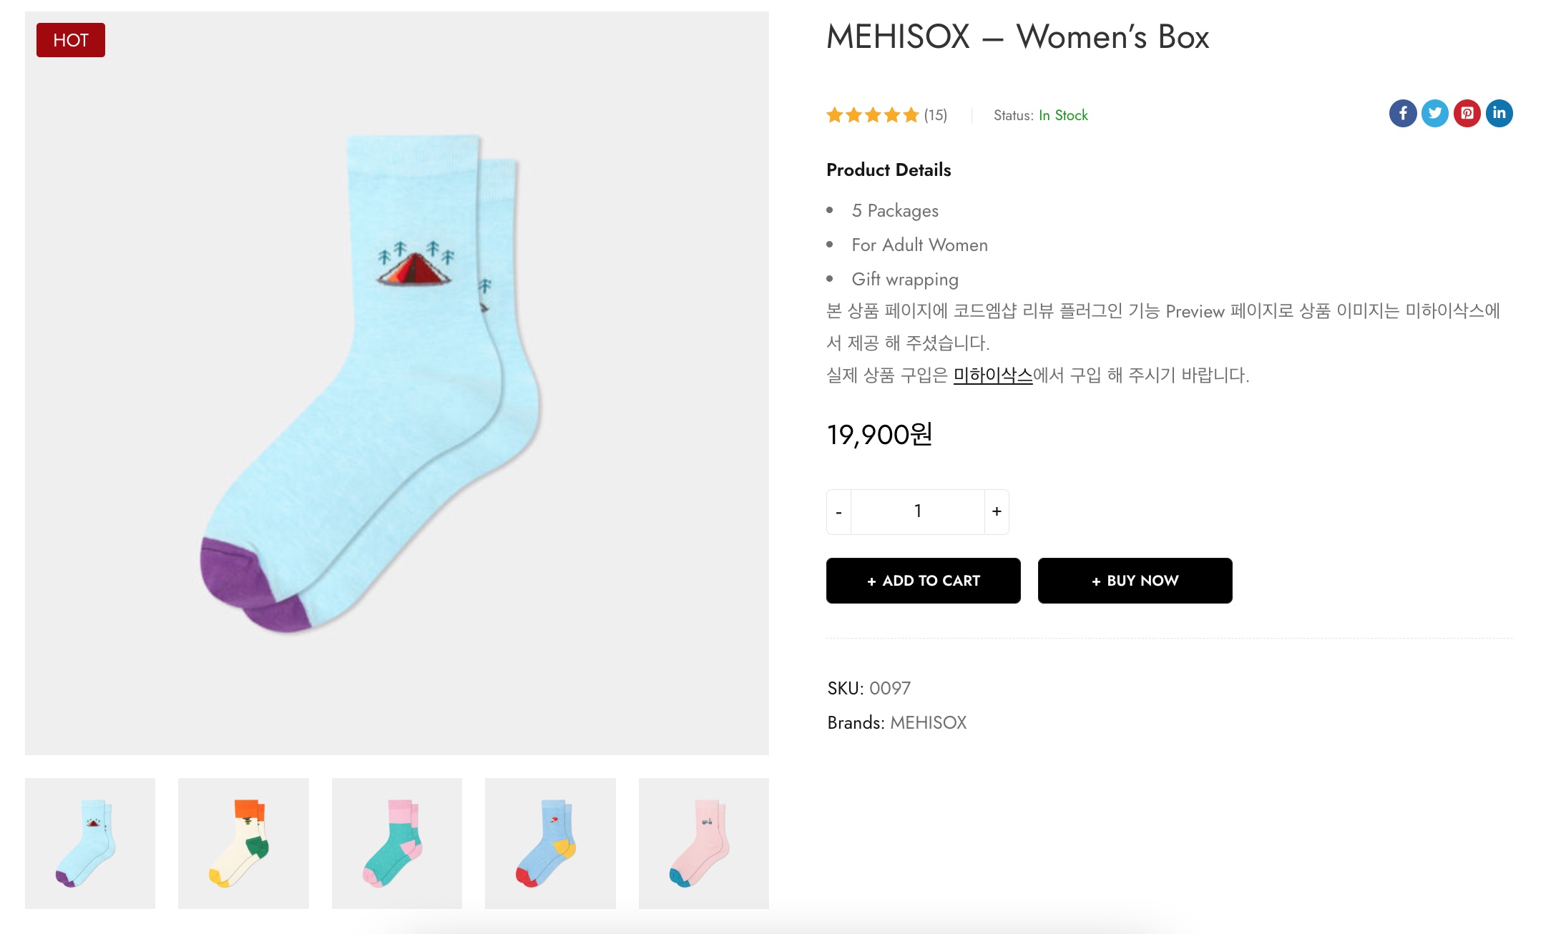
Task: Open the 미하이삭스 store link
Action: [992, 375]
